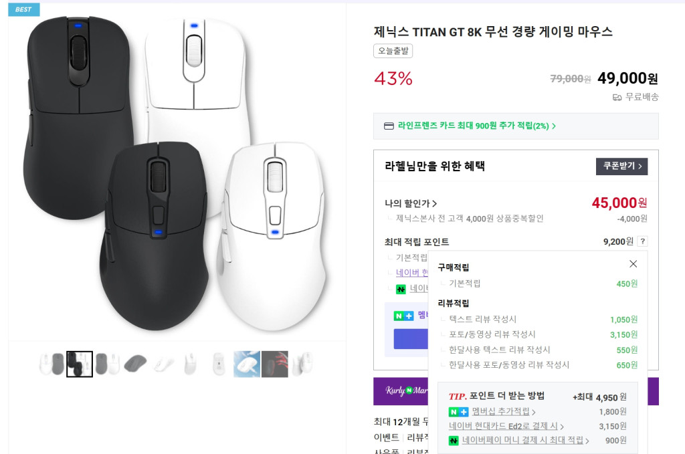Select the red hand gaming thumbnail
685x454 pixels.
pyautogui.click(x=275, y=364)
